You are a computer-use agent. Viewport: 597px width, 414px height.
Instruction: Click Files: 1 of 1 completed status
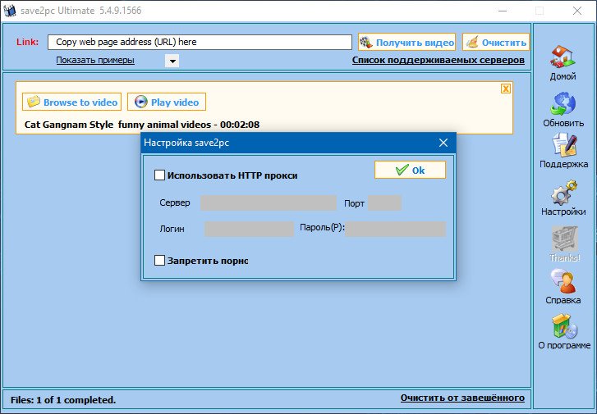[x=63, y=400]
